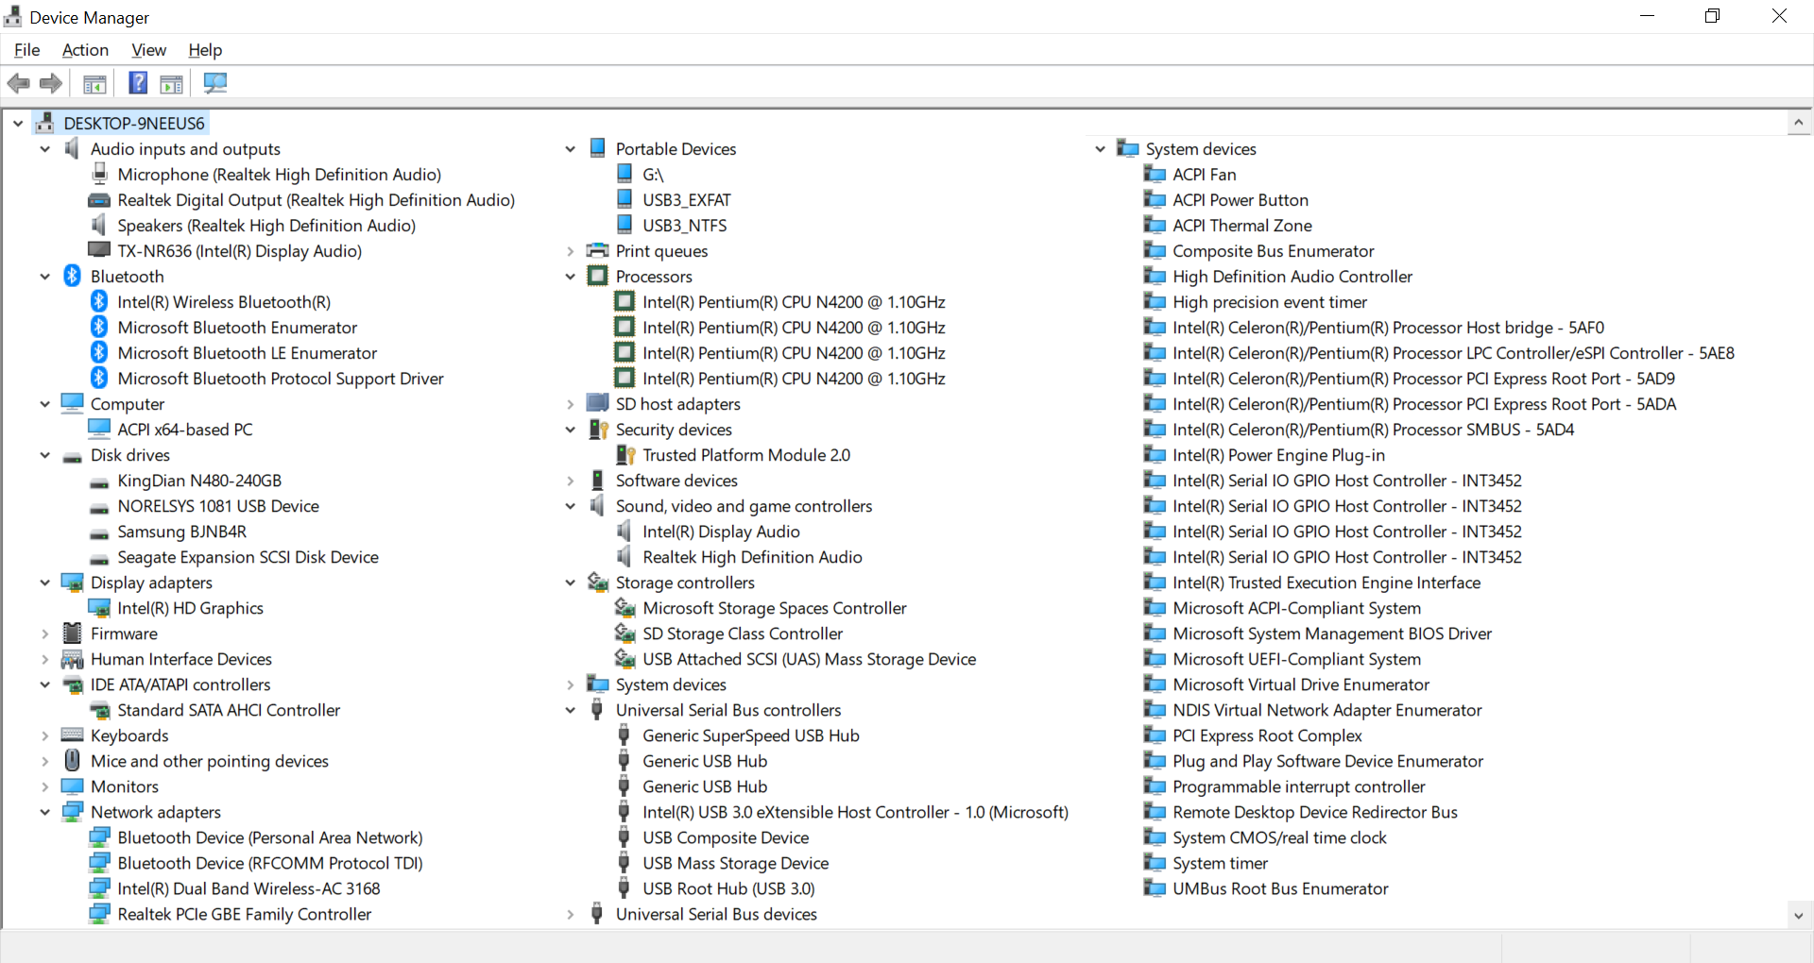
Task: Open the Action menu
Action: click(85, 50)
